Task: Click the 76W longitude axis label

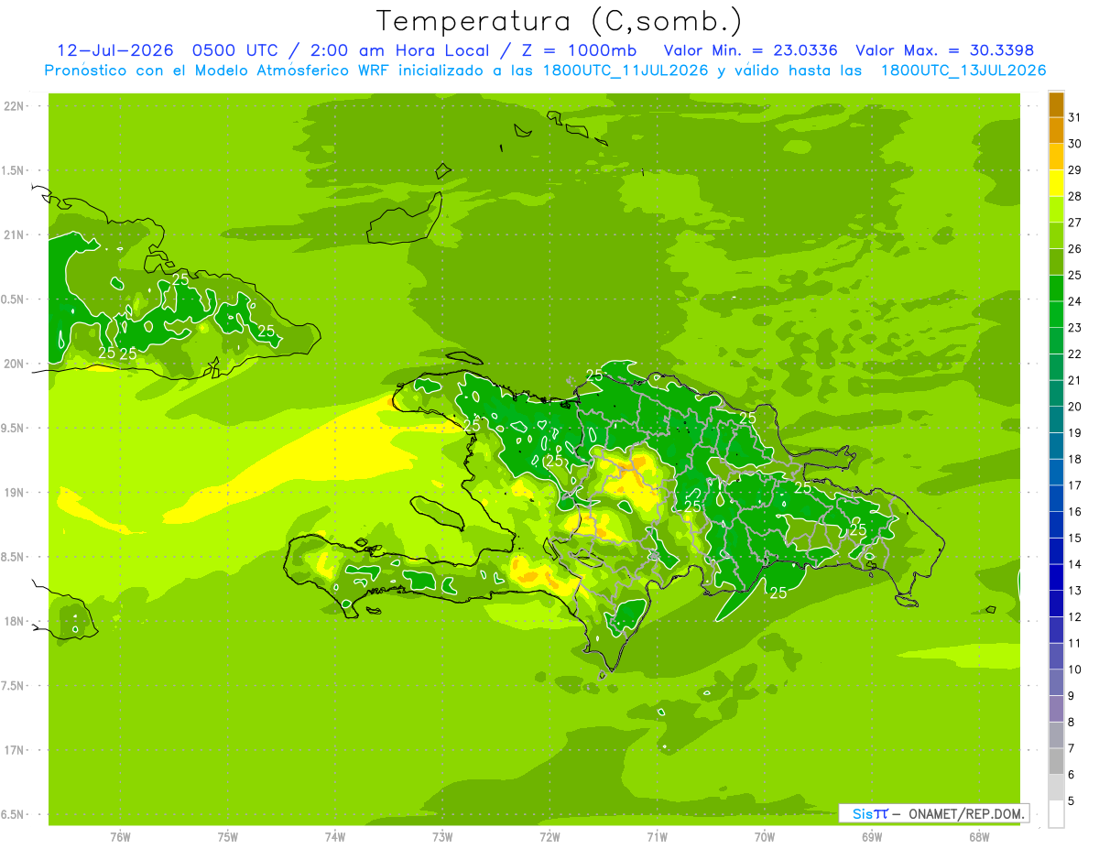Action: pyautogui.click(x=120, y=837)
